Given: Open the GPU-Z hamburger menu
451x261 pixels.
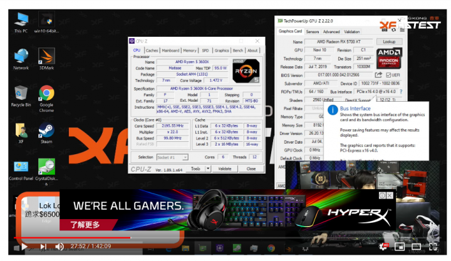Looking at the screenshot, I should tap(402, 29).
